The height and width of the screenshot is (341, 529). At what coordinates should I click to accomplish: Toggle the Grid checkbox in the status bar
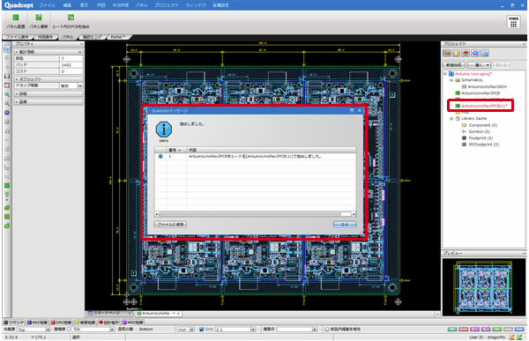tap(201, 330)
